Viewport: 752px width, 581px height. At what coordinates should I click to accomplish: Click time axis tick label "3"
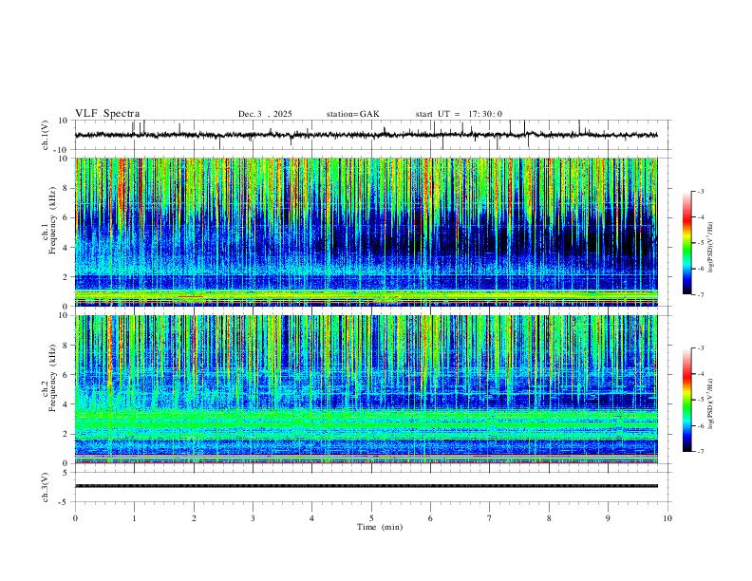253,518
